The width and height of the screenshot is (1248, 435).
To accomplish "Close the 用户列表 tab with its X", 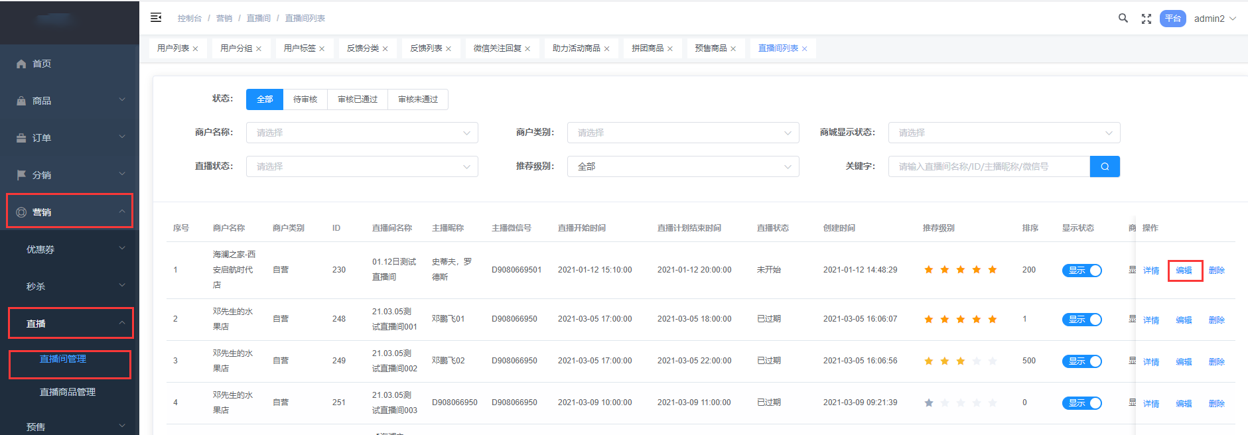I will [x=196, y=49].
